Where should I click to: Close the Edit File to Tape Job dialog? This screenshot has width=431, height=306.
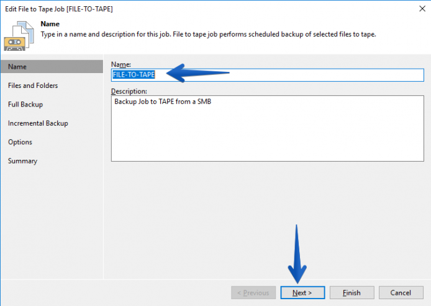click(x=422, y=9)
